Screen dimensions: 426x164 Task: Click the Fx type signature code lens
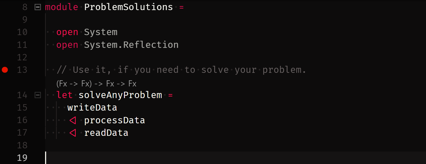[x=96, y=84]
